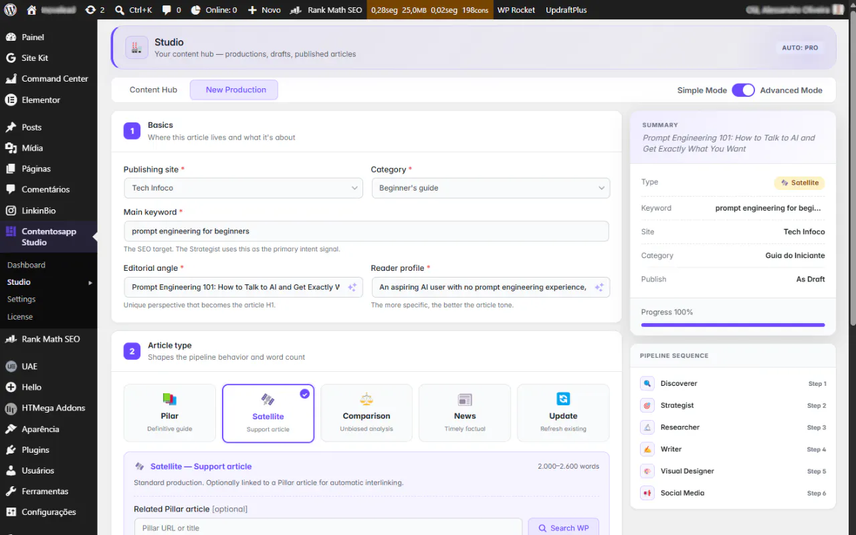Screen dimensions: 856x535
Task: Click the Related Pillar article input
Action: pos(328,528)
